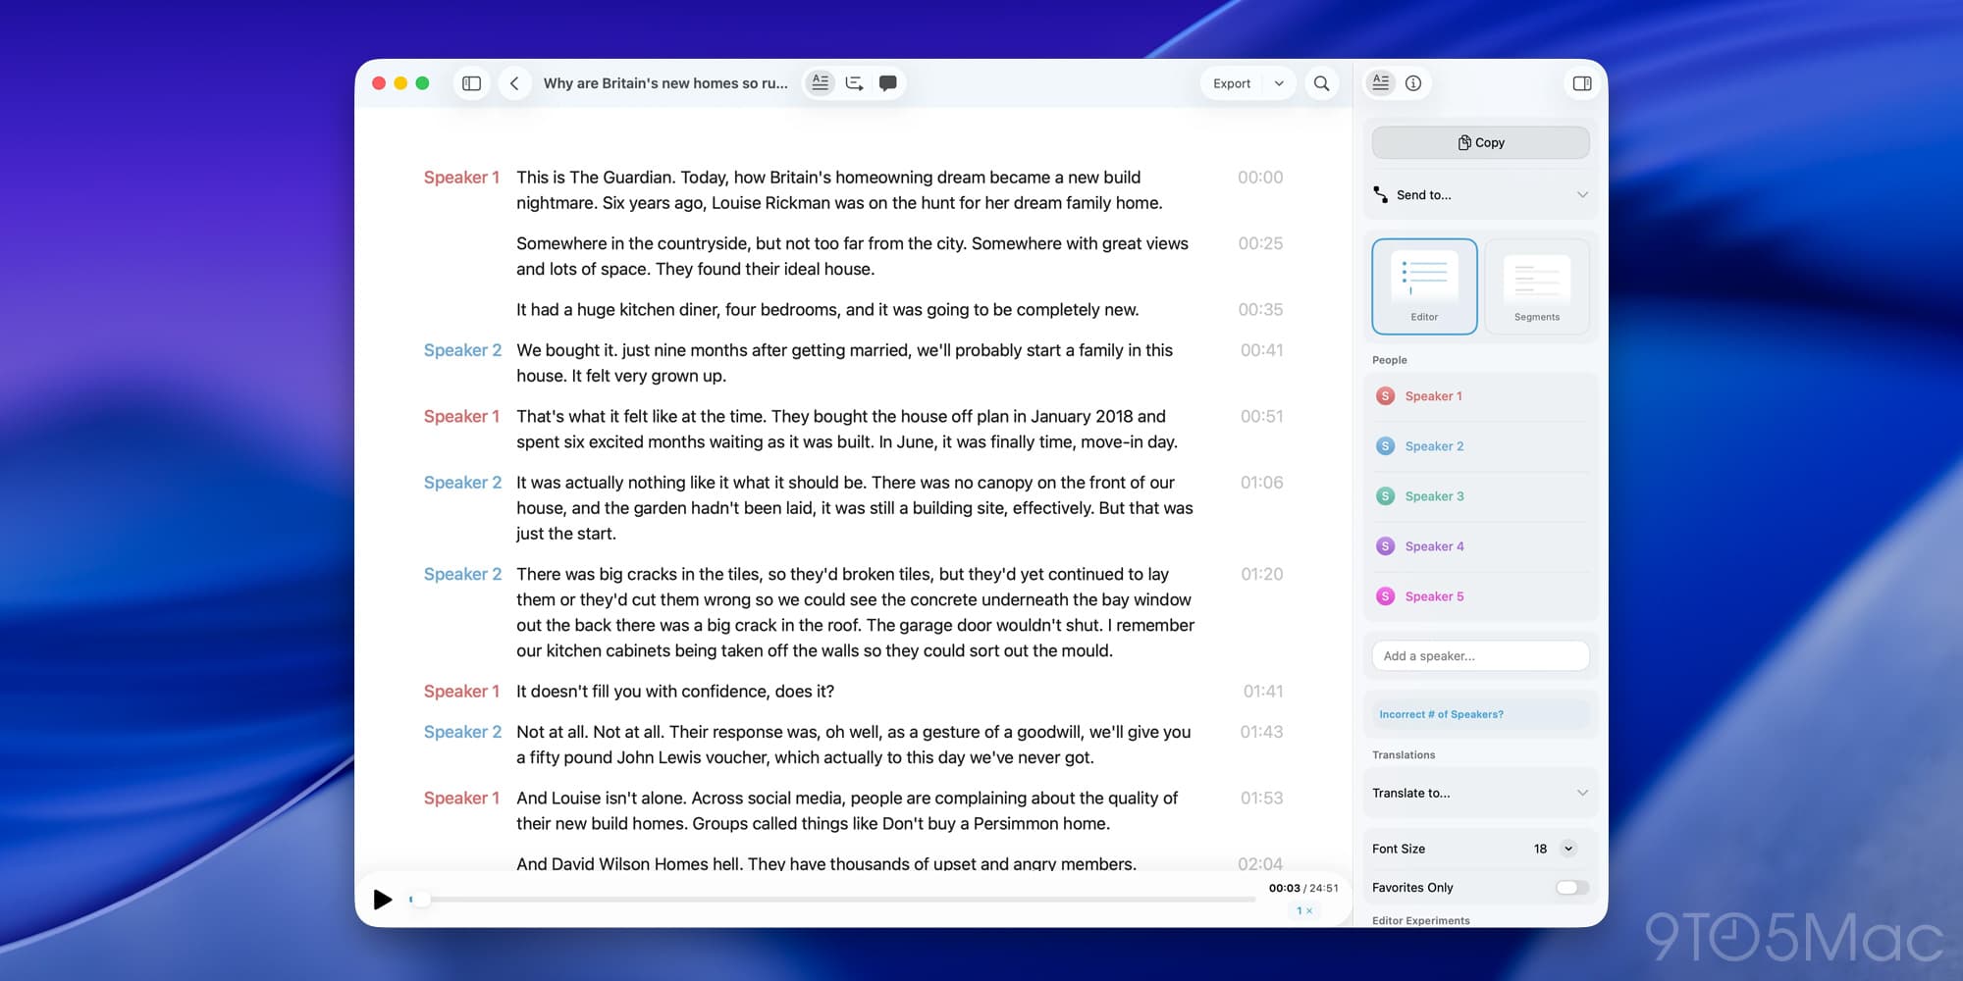Click the Speaker 4 avatar icon in People
1963x981 pixels.
(x=1385, y=546)
